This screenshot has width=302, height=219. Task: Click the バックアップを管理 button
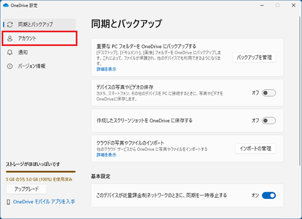click(x=254, y=57)
